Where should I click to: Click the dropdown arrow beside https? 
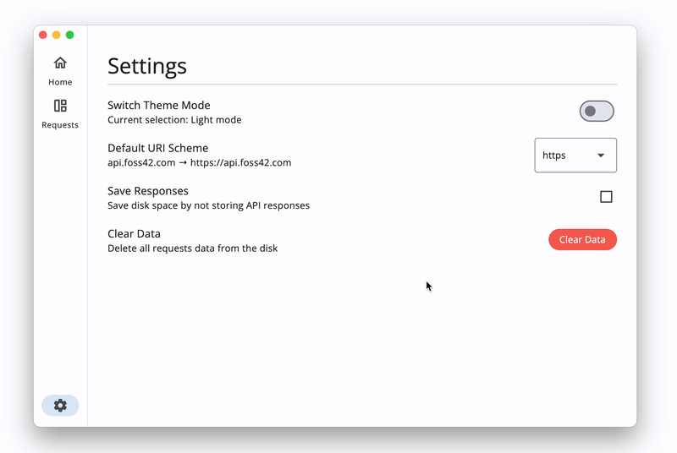click(601, 156)
